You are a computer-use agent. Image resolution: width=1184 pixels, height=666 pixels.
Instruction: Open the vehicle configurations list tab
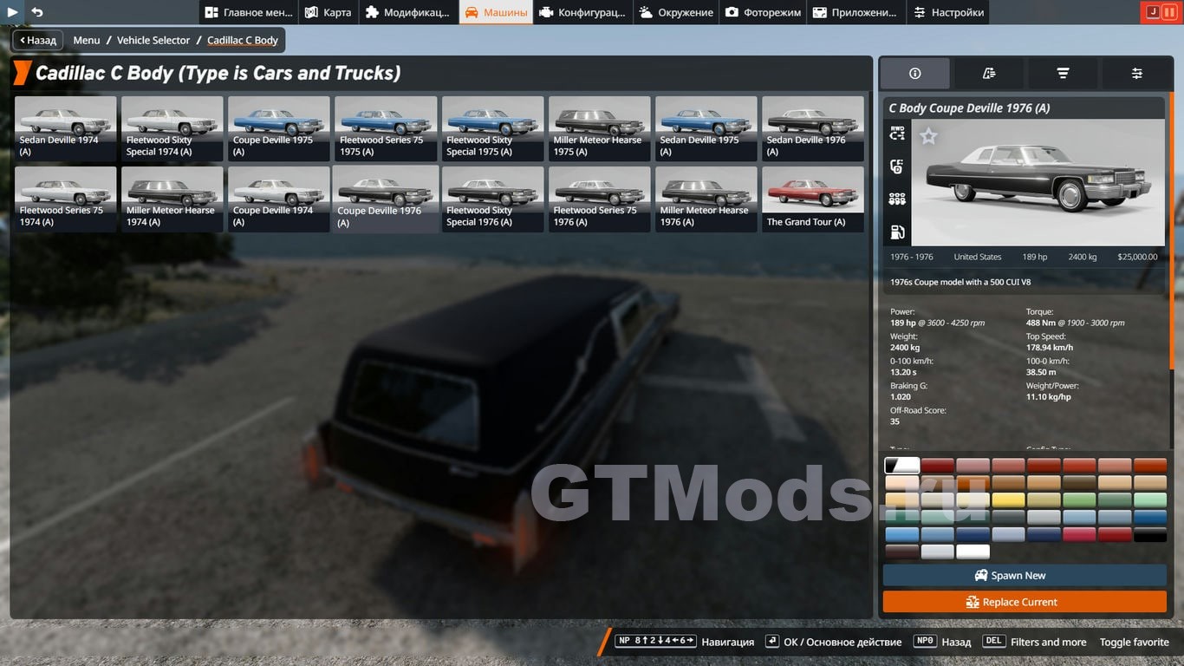(989, 74)
